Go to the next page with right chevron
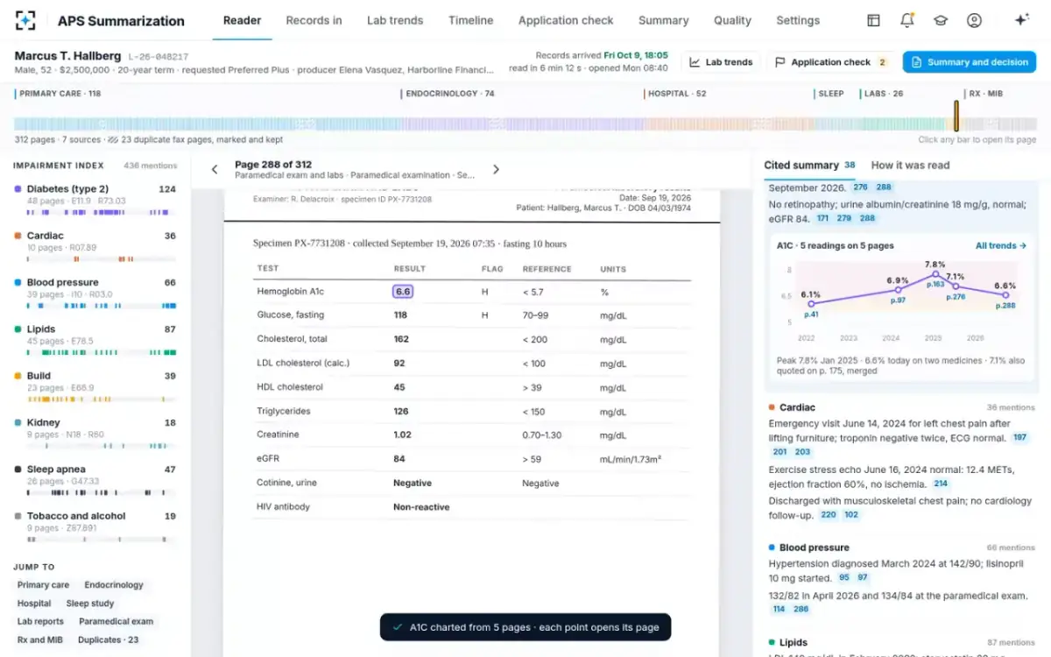This screenshot has height=657, width=1051. pyautogui.click(x=496, y=170)
